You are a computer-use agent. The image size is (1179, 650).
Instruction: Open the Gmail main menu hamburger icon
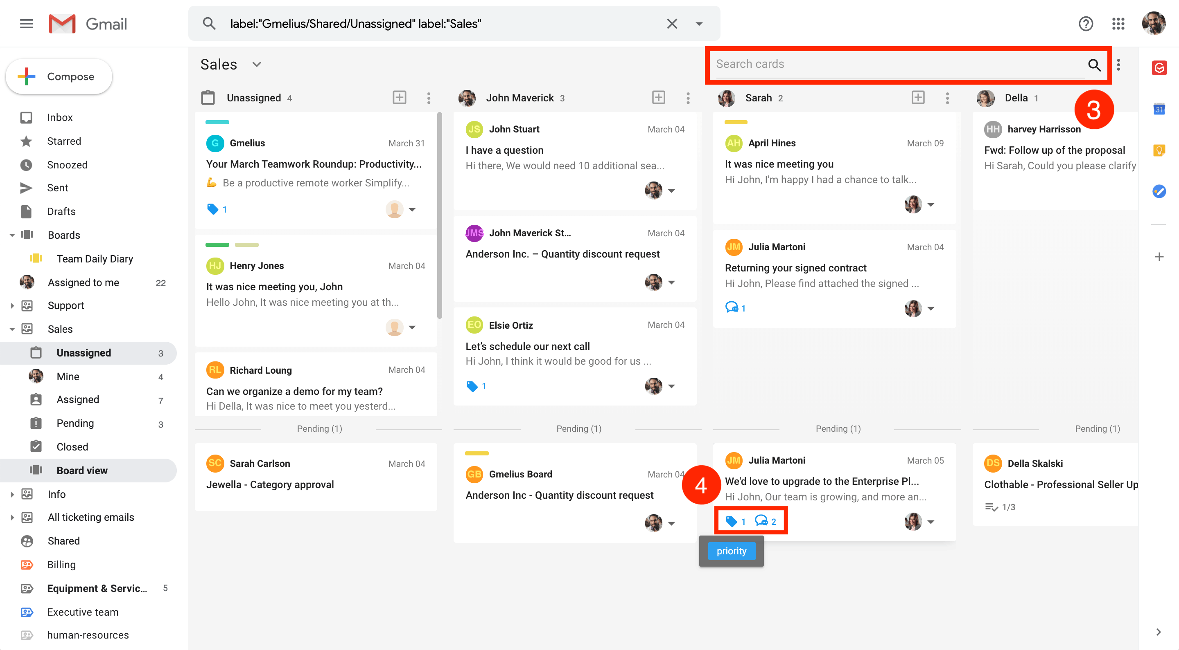pyautogui.click(x=27, y=23)
